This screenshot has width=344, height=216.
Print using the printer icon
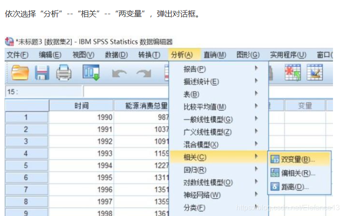click(64, 73)
